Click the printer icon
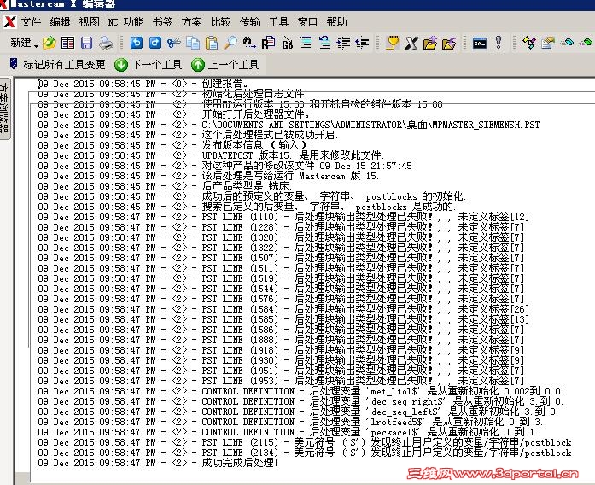The image size is (595, 485). point(106,43)
